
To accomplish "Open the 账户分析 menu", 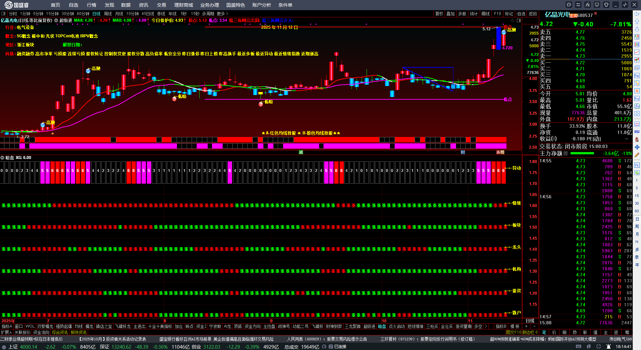I will [x=262, y=5].
